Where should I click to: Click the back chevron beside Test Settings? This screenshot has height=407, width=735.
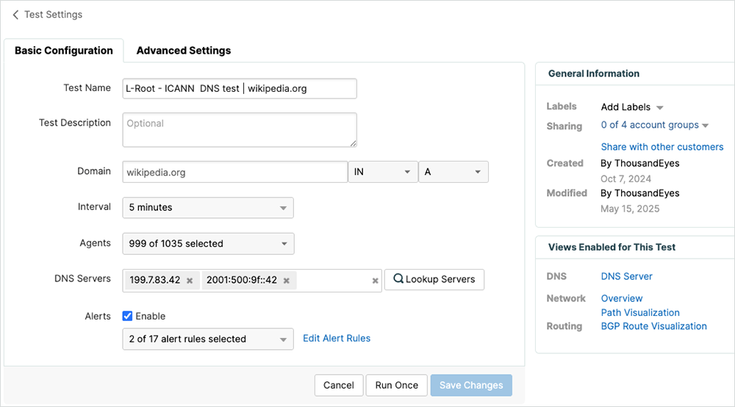click(15, 15)
